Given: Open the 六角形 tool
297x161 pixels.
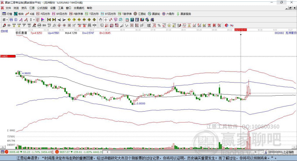Looking at the screenshot, I should [x=168, y=14].
